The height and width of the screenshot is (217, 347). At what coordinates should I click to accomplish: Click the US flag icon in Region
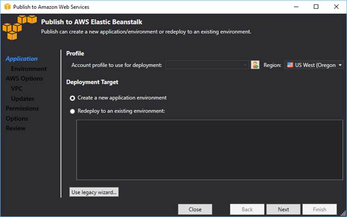(x=290, y=65)
